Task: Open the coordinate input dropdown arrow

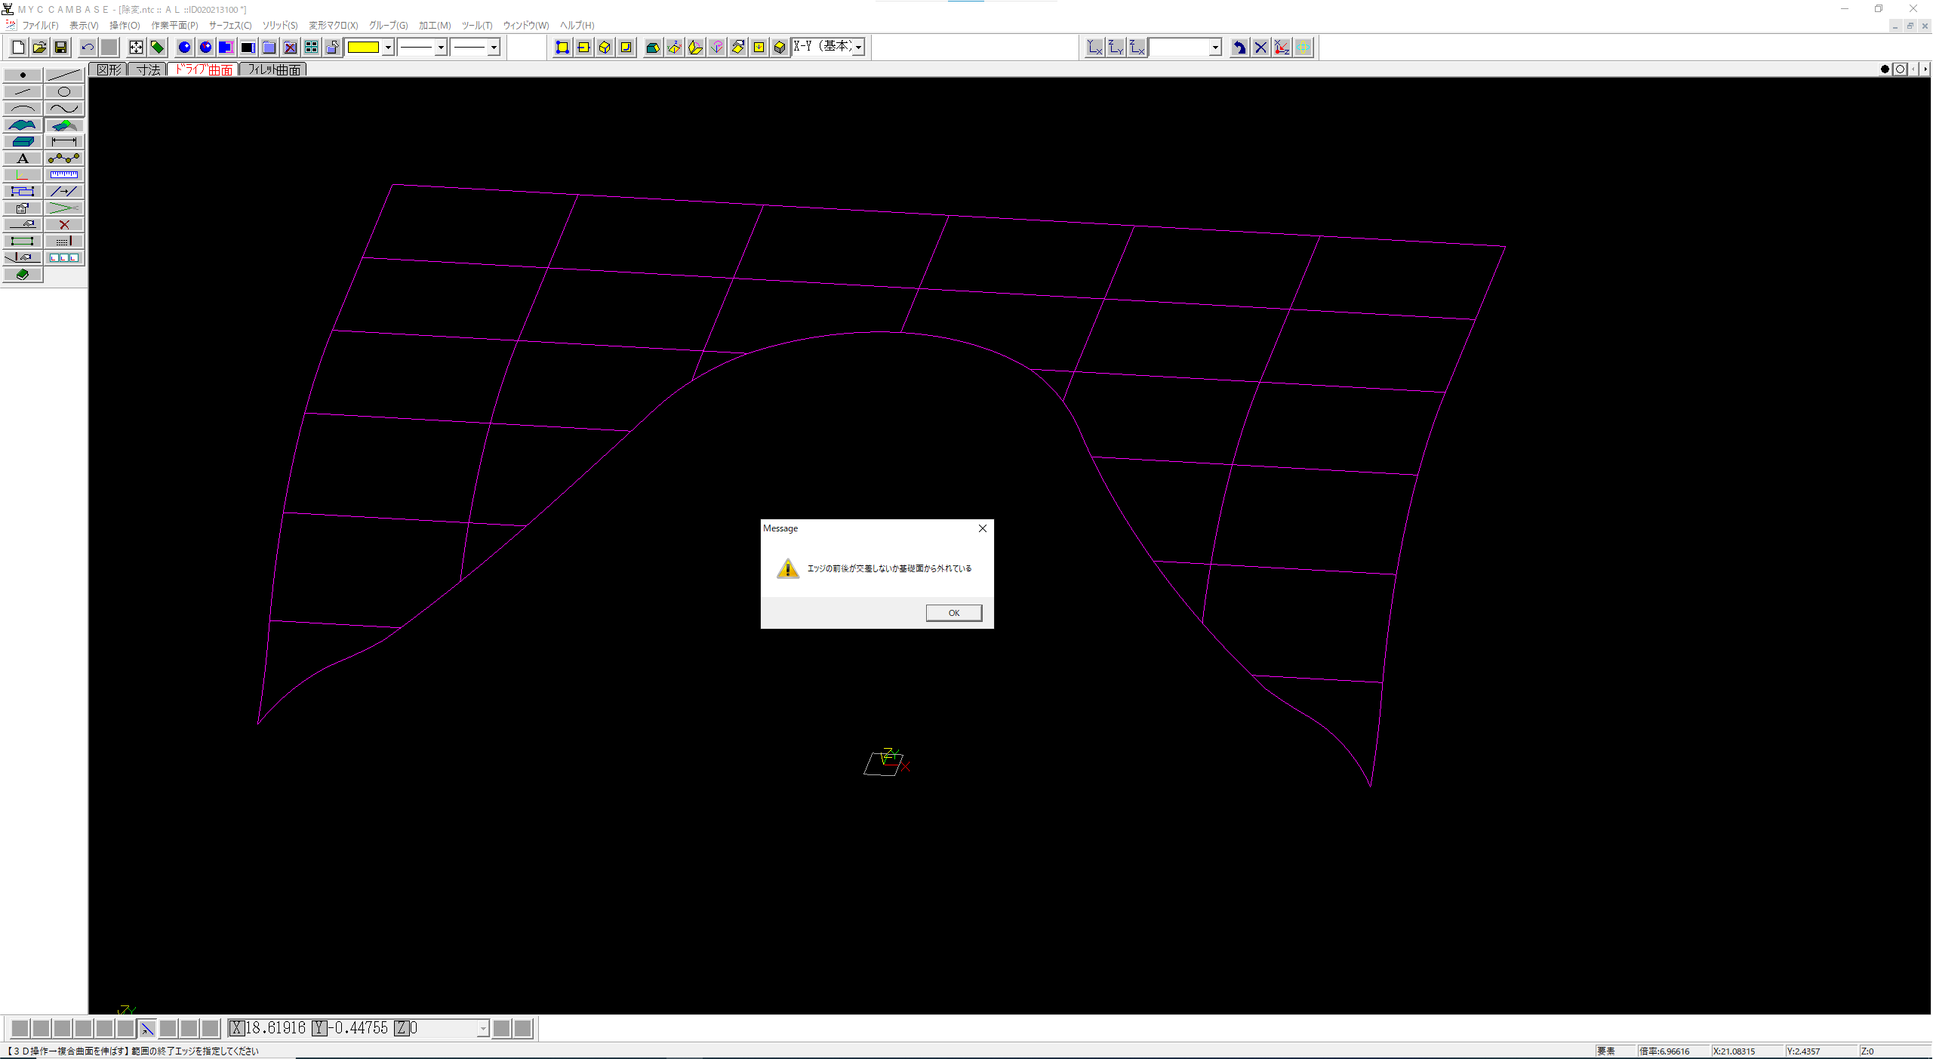Action: tap(483, 1028)
